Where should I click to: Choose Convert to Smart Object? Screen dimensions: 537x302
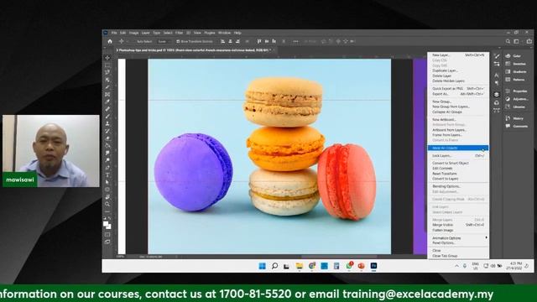click(458, 163)
